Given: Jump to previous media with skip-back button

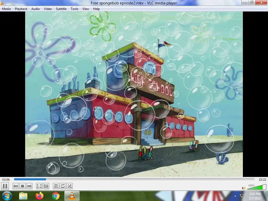Looking at the screenshot, I should (x=15, y=186).
